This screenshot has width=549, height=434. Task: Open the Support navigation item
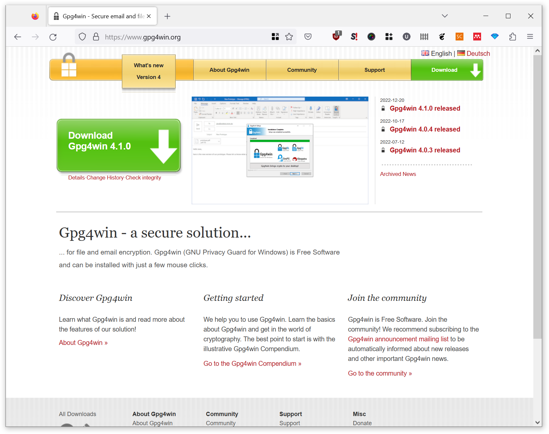375,70
